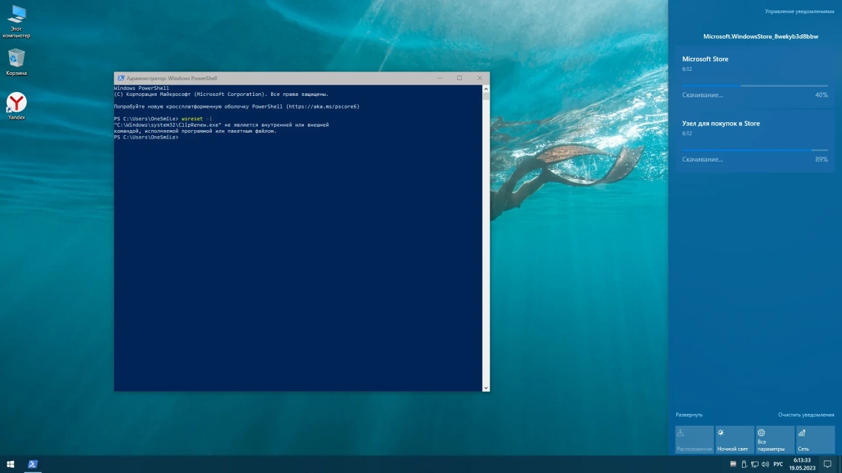Switch the 'РУС' input language indicator

pos(778,464)
